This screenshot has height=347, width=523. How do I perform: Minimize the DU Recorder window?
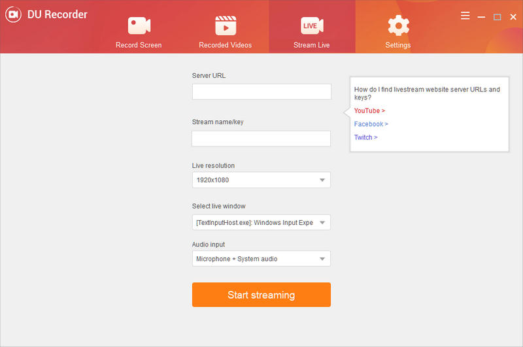pyautogui.click(x=481, y=17)
